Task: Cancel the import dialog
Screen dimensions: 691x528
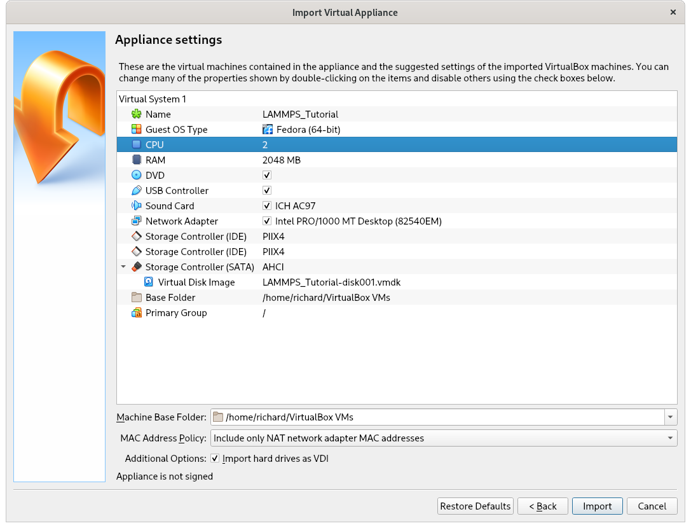Action: click(652, 506)
